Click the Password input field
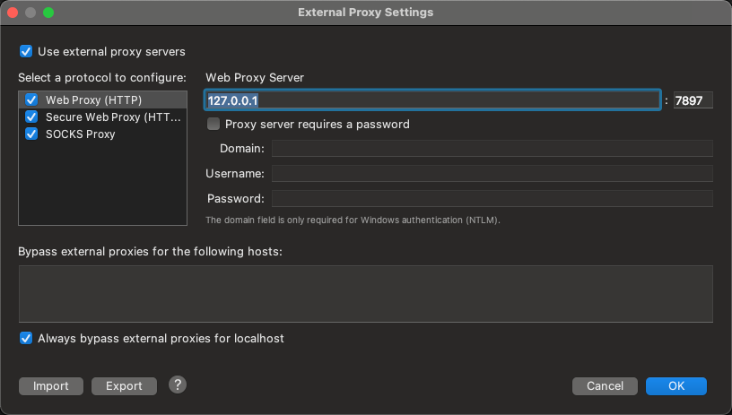 click(492, 199)
